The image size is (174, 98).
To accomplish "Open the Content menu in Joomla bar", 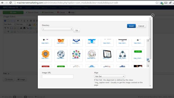I will [53, 8].
